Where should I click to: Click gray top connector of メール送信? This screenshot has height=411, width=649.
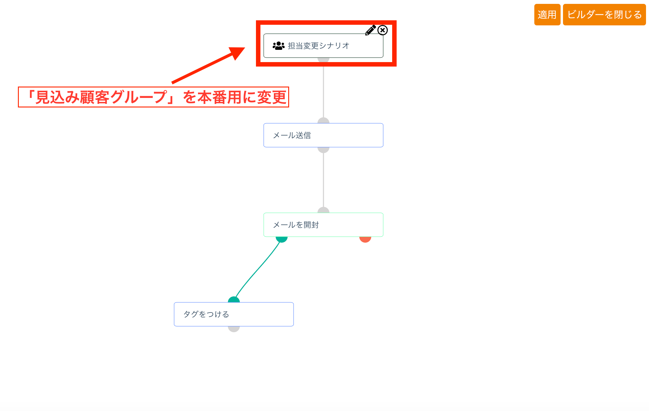click(x=323, y=121)
